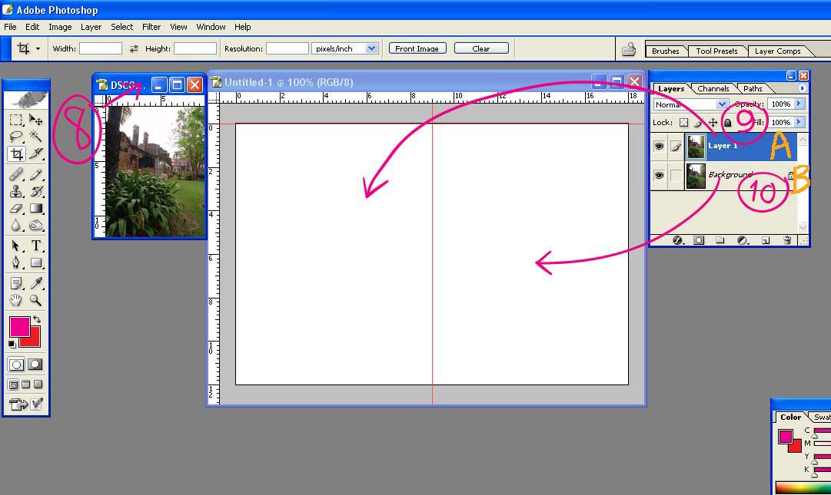831x495 pixels.
Task: Create a new layer from Layers panel
Action: coord(766,240)
